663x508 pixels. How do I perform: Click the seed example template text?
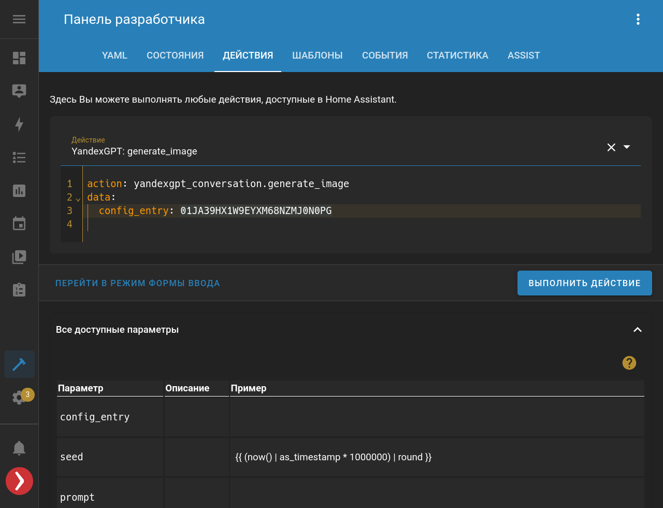[334, 457]
